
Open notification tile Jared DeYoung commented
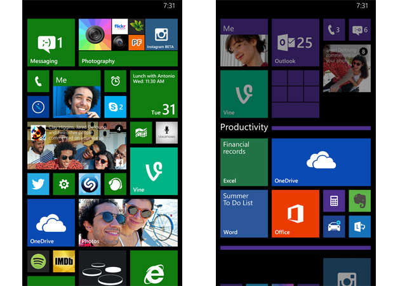347,68
